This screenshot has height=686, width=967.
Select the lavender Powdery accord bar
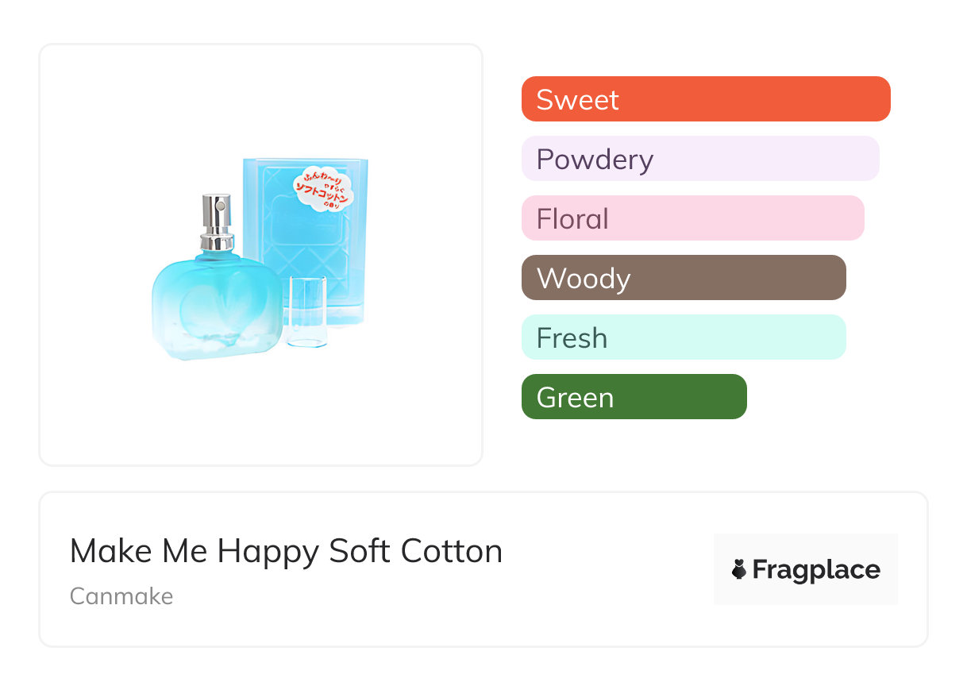click(699, 159)
